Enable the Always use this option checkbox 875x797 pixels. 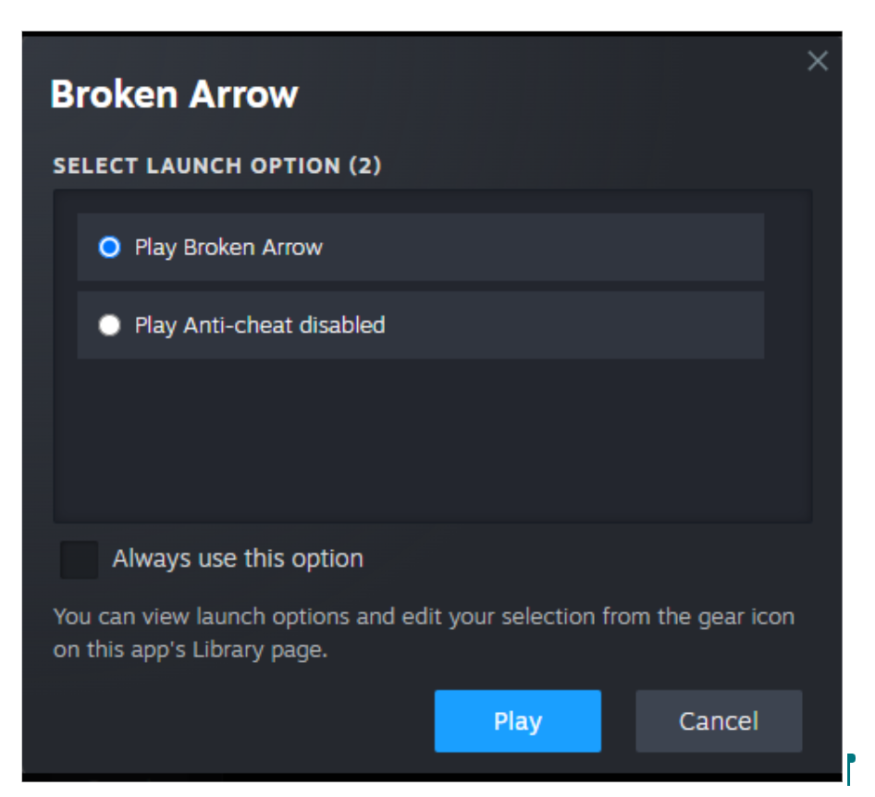pos(79,559)
